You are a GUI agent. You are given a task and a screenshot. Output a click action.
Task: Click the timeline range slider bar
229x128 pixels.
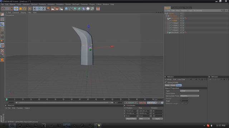[x=64, y=103]
